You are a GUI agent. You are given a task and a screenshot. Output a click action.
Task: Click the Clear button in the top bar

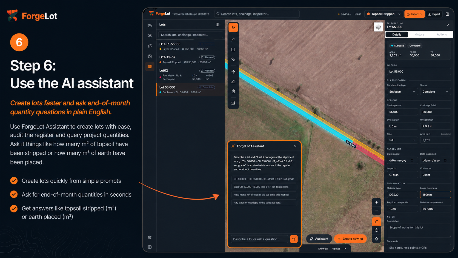[x=357, y=14]
